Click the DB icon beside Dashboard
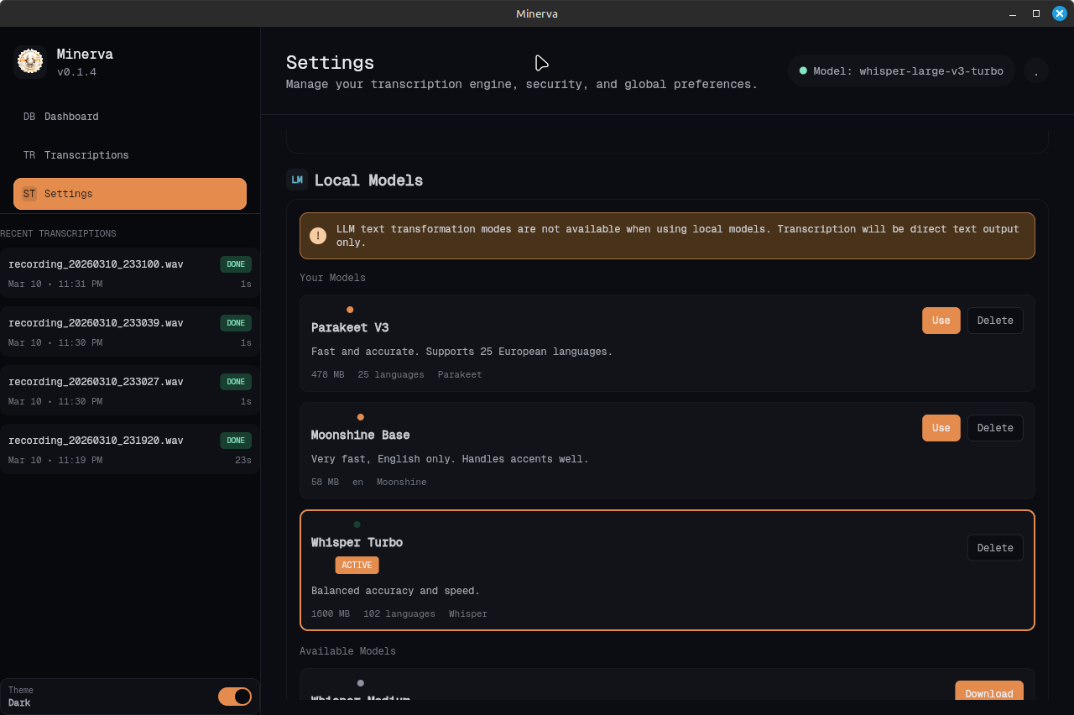Viewport: 1074px width, 715px height. pyautogui.click(x=29, y=116)
